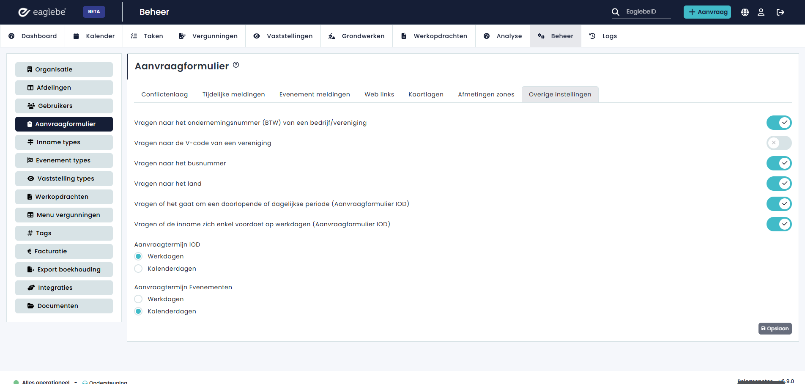This screenshot has height=384, width=805.
Task: Click the Taken list icon
Action: [134, 36]
